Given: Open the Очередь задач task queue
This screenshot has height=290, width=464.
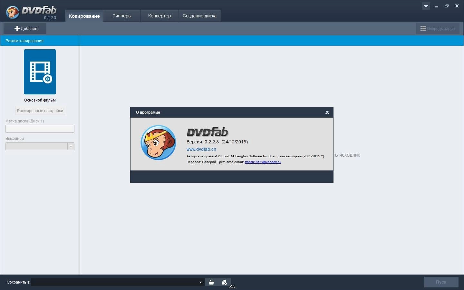Looking at the screenshot, I should (438, 29).
